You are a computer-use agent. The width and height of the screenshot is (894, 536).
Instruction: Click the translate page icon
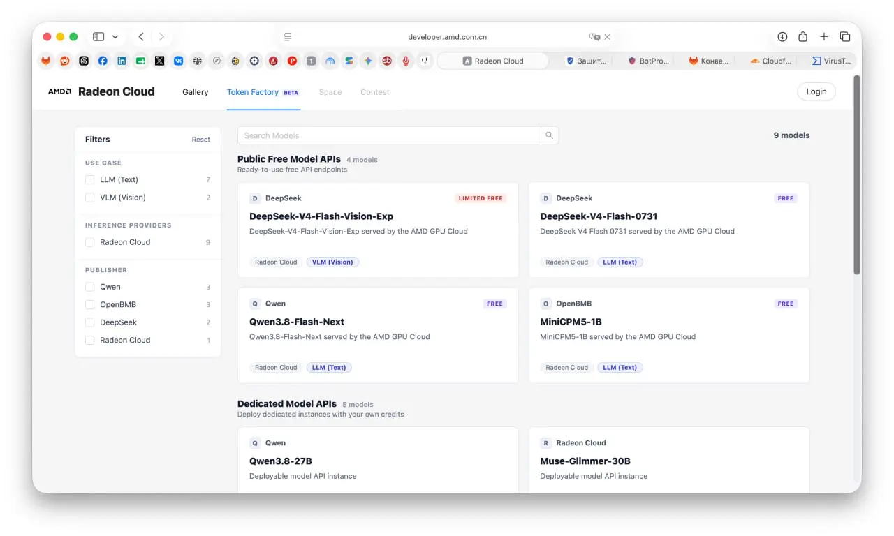click(594, 37)
